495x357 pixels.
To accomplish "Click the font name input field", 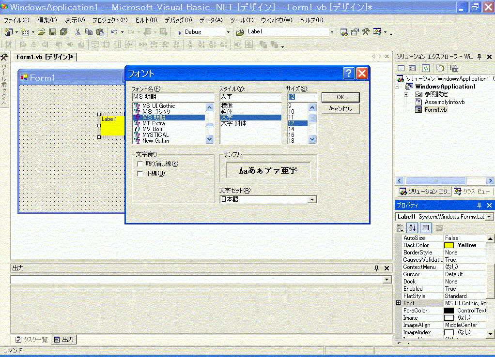I will (173, 97).
